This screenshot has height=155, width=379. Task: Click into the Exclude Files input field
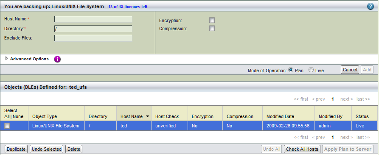point(93,38)
